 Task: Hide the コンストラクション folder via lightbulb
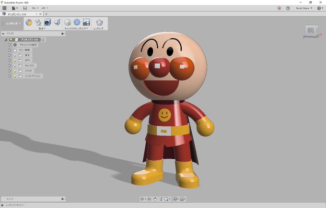(15, 76)
